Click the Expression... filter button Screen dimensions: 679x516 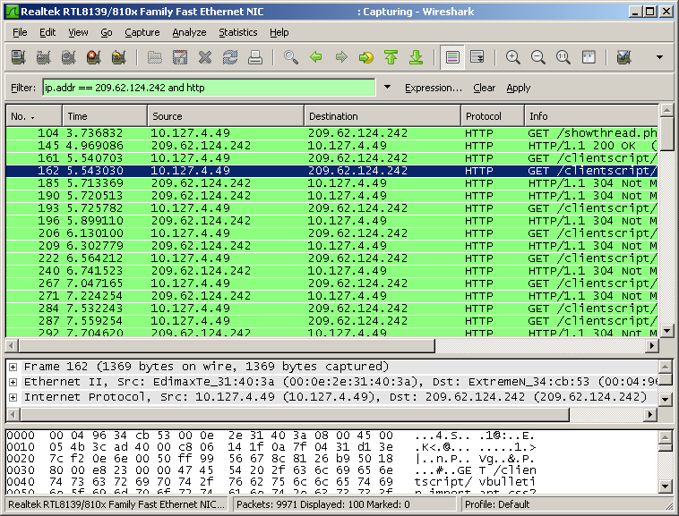tap(434, 88)
